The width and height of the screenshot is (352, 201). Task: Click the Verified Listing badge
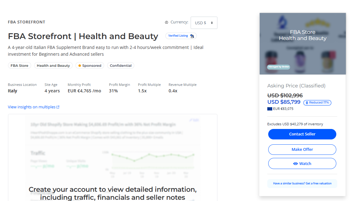[x=181, y=36]
